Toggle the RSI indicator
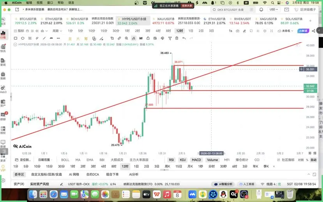 [171, 160]
